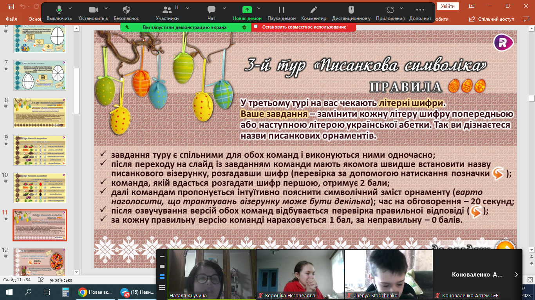Switch to Chrome 'Новая вкладка' taskbar window
The width and height of the screenshot is (535, 300).
(95, 292)
